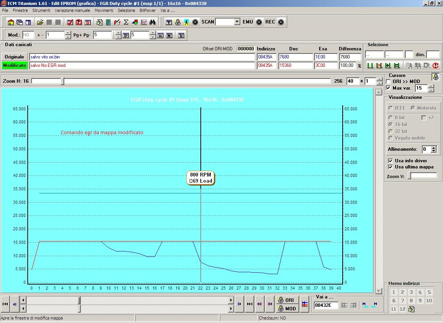Click memo address button 1
Viewport: 443px width, 323px height.
(x=394, y=292)
